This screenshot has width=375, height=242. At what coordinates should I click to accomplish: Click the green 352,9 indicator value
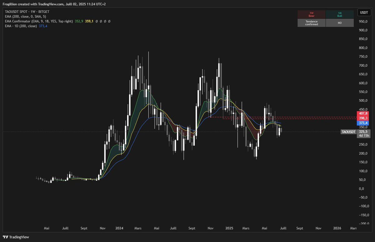click(x=78, y=21)
